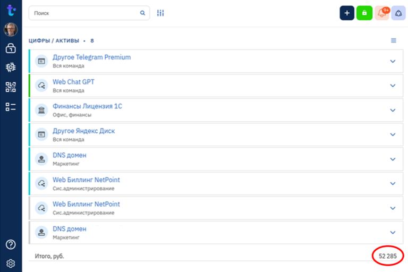Viewport: 408px width, 272px height.
Task: Open the list view menu icon
Action: (x=394, y=40)
